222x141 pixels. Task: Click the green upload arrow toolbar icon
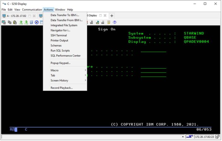(21, 22)
